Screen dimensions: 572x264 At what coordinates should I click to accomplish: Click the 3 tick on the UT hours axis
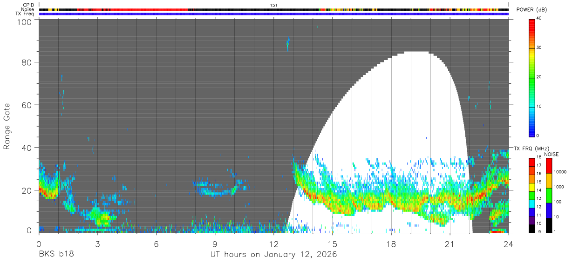pyautogui.click(x=97, y=243)
